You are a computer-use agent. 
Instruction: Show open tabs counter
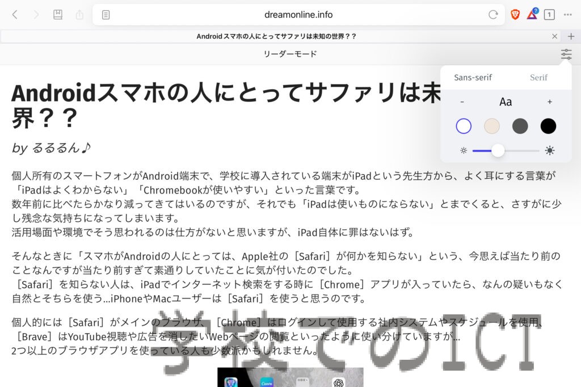point(549,15)
